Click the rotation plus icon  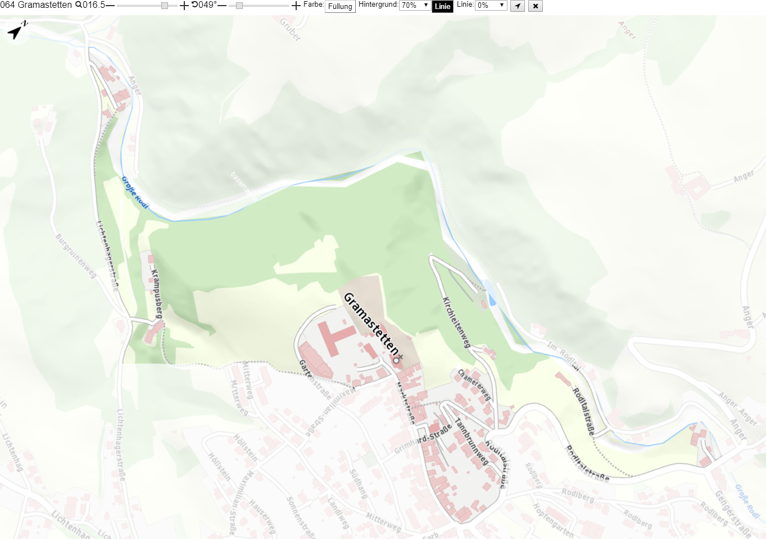pos(296,6)
